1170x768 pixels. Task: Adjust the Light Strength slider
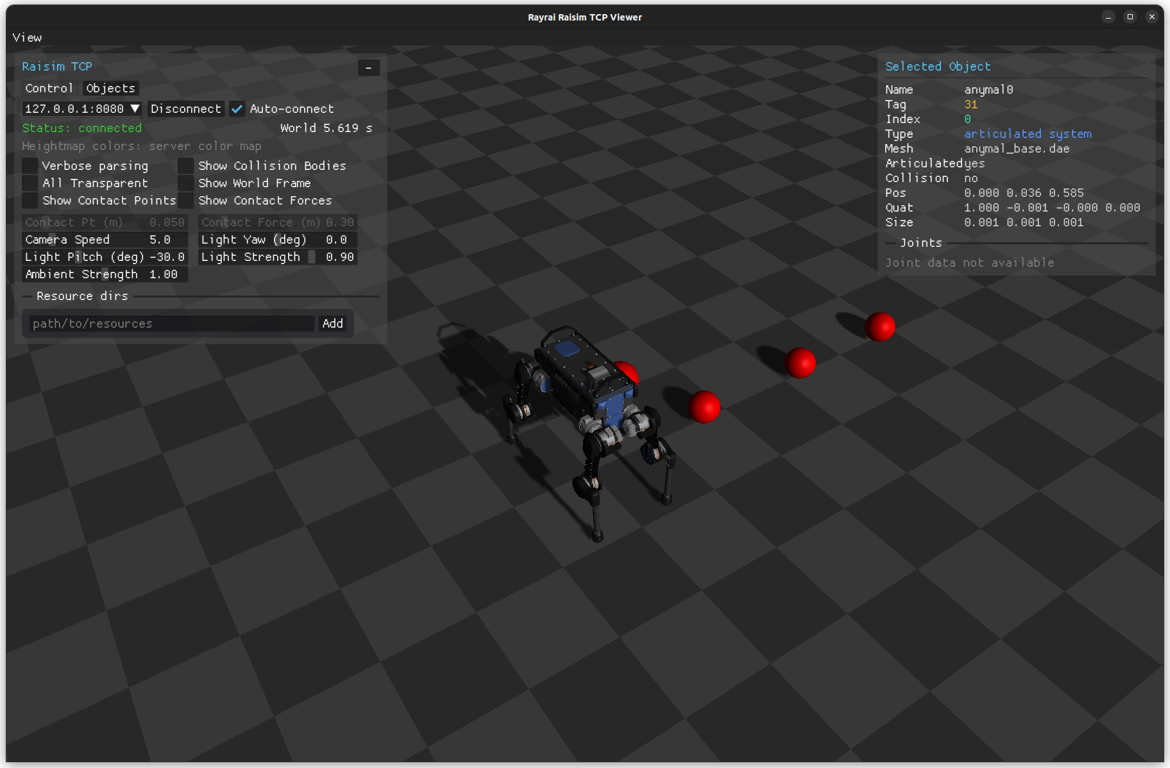tap(277, 256)
